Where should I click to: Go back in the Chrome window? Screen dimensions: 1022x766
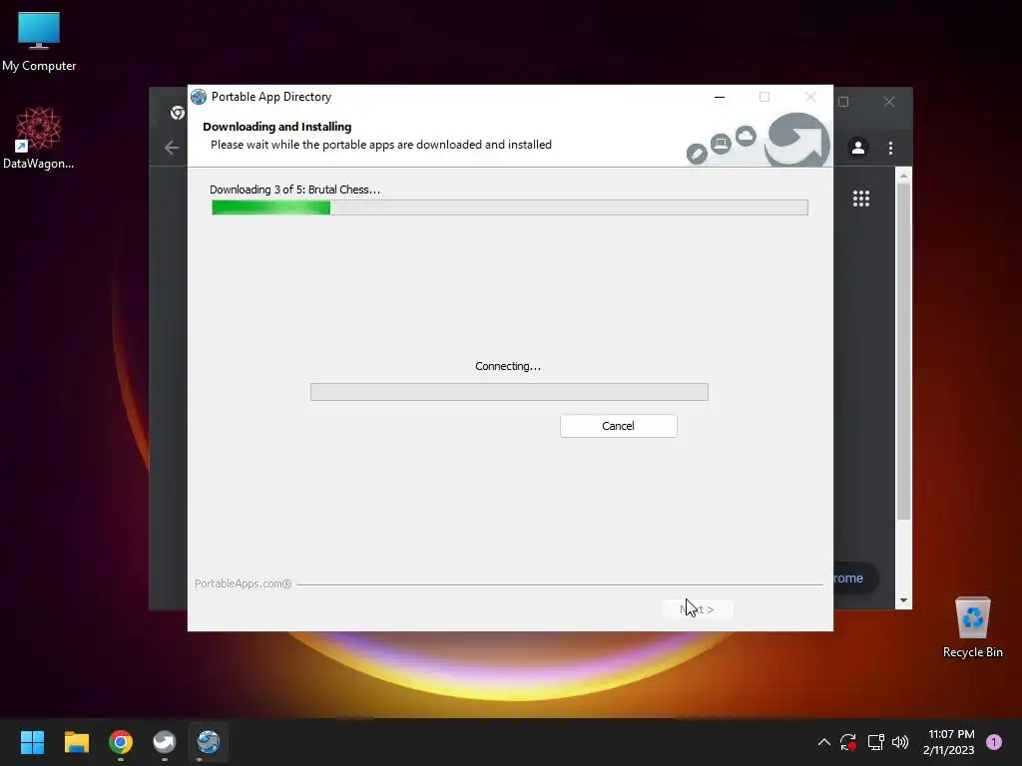pyautogui.click(x=172, y=148)
